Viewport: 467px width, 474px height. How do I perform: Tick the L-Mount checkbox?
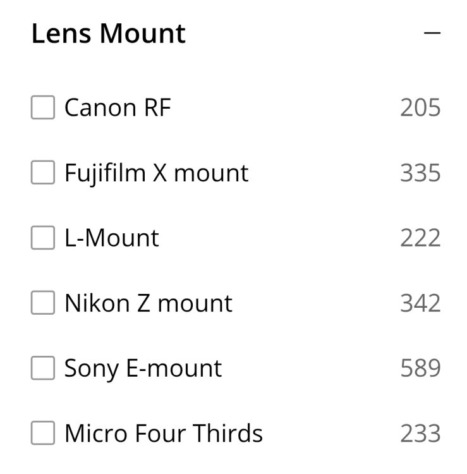coord(43,238)
